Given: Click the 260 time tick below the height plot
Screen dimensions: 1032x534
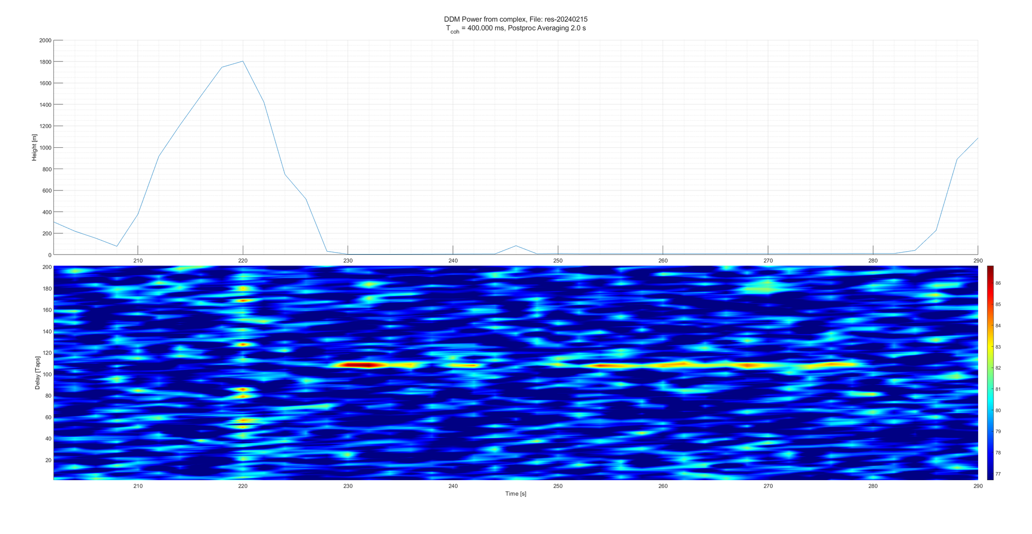Looking at the screenshot, I should click(663, 261).
